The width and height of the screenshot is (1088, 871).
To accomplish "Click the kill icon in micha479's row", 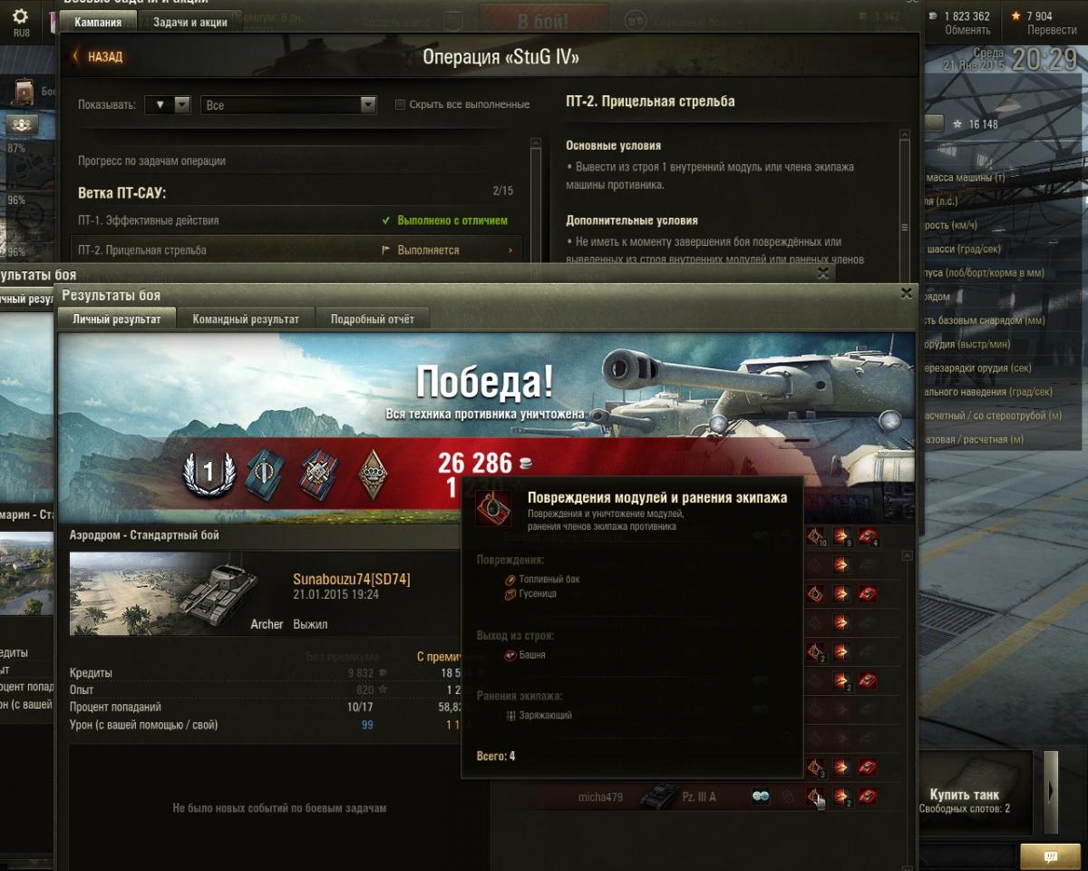I will click(x=868, y=797).
